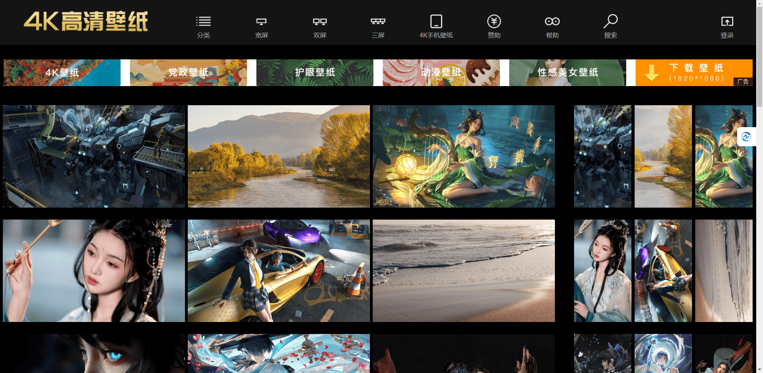Open the 动漫壁纸 category banner
This screenshot has width=763, height=373.
(x=441, y=73)
